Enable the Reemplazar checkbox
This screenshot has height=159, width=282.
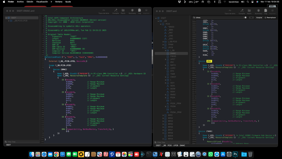(x=265, y=18)
